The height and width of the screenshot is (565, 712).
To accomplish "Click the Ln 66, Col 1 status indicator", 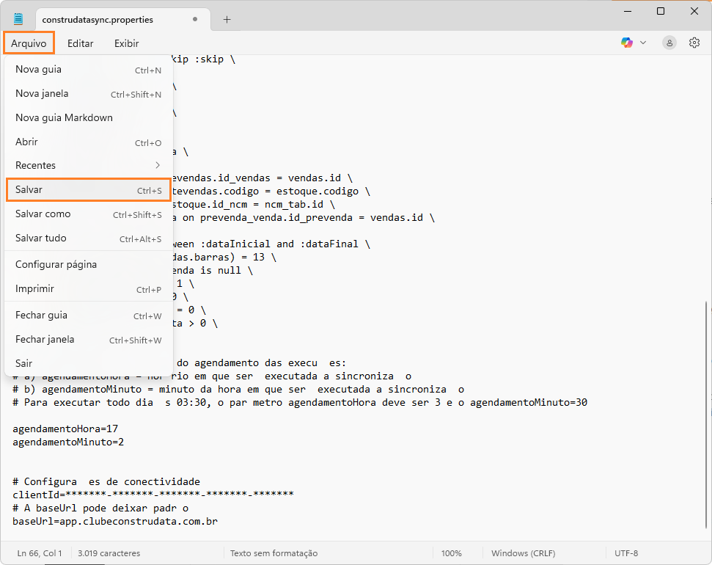I will [x=40, y=553].
